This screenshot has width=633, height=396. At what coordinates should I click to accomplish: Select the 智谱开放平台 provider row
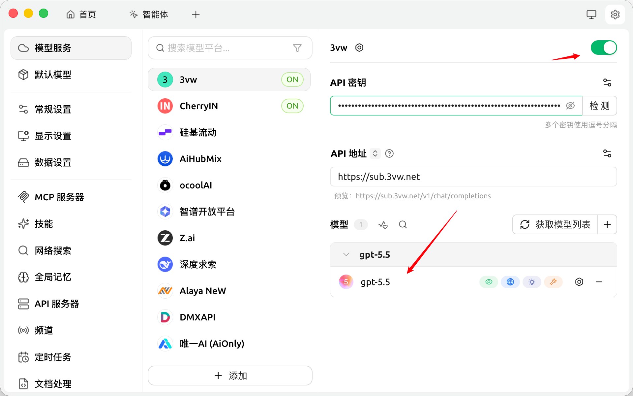coord(229,212)
